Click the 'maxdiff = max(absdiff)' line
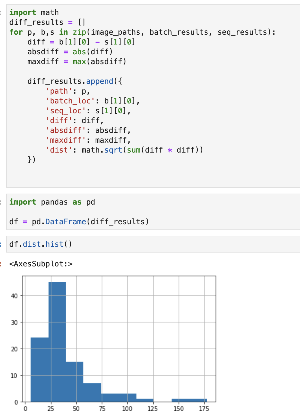Viewport: 300px width, 419px height. click(x=77, y=62)
